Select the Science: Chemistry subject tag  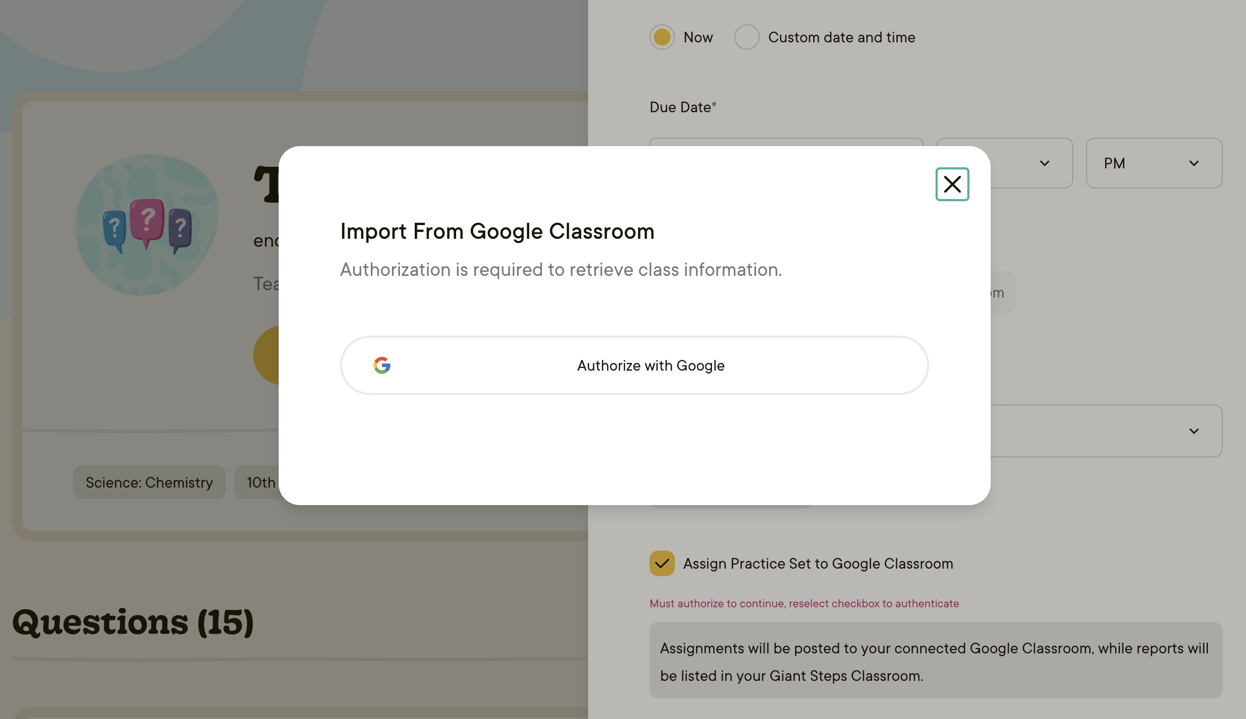click(149, 482)
